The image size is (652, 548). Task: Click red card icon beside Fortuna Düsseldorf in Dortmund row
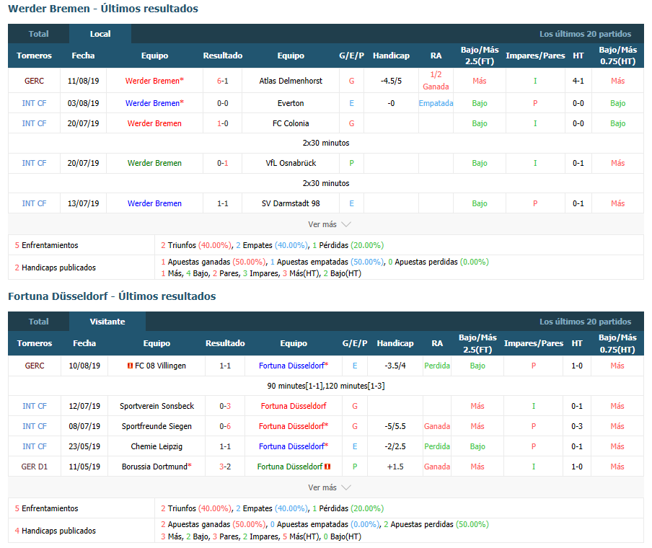(327, 467)
